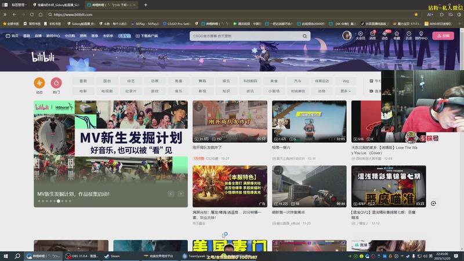Click the 投稿 upload button

pos(443,36)
